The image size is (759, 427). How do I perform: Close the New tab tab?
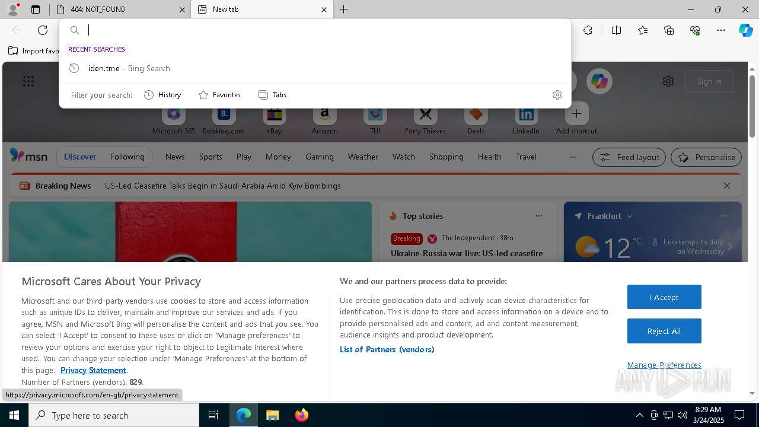(324, 9)
